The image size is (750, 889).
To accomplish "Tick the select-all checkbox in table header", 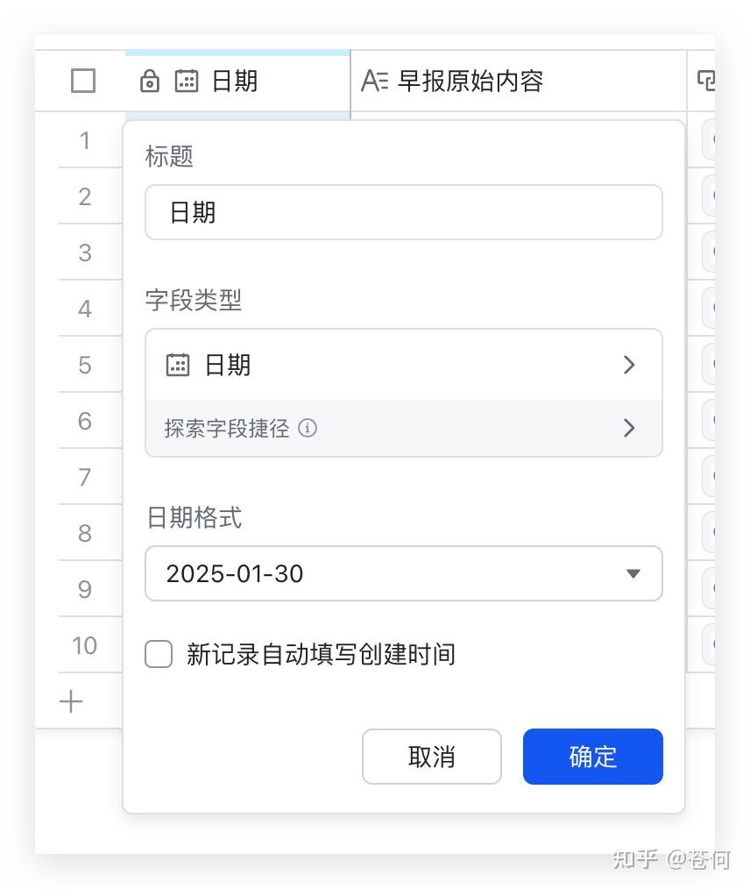I will point(83,81).
